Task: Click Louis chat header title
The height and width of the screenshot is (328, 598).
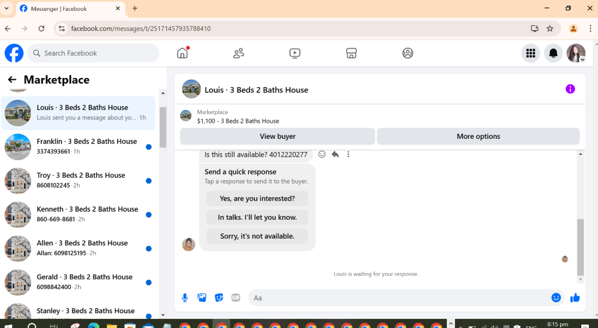Action: (256, 90)
